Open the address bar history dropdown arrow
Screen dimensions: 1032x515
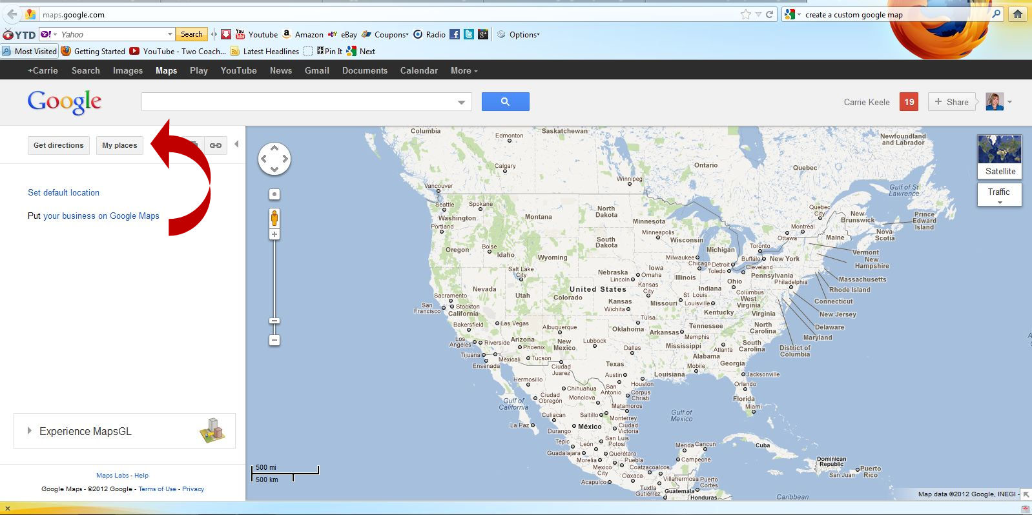[x=759, y=14]
